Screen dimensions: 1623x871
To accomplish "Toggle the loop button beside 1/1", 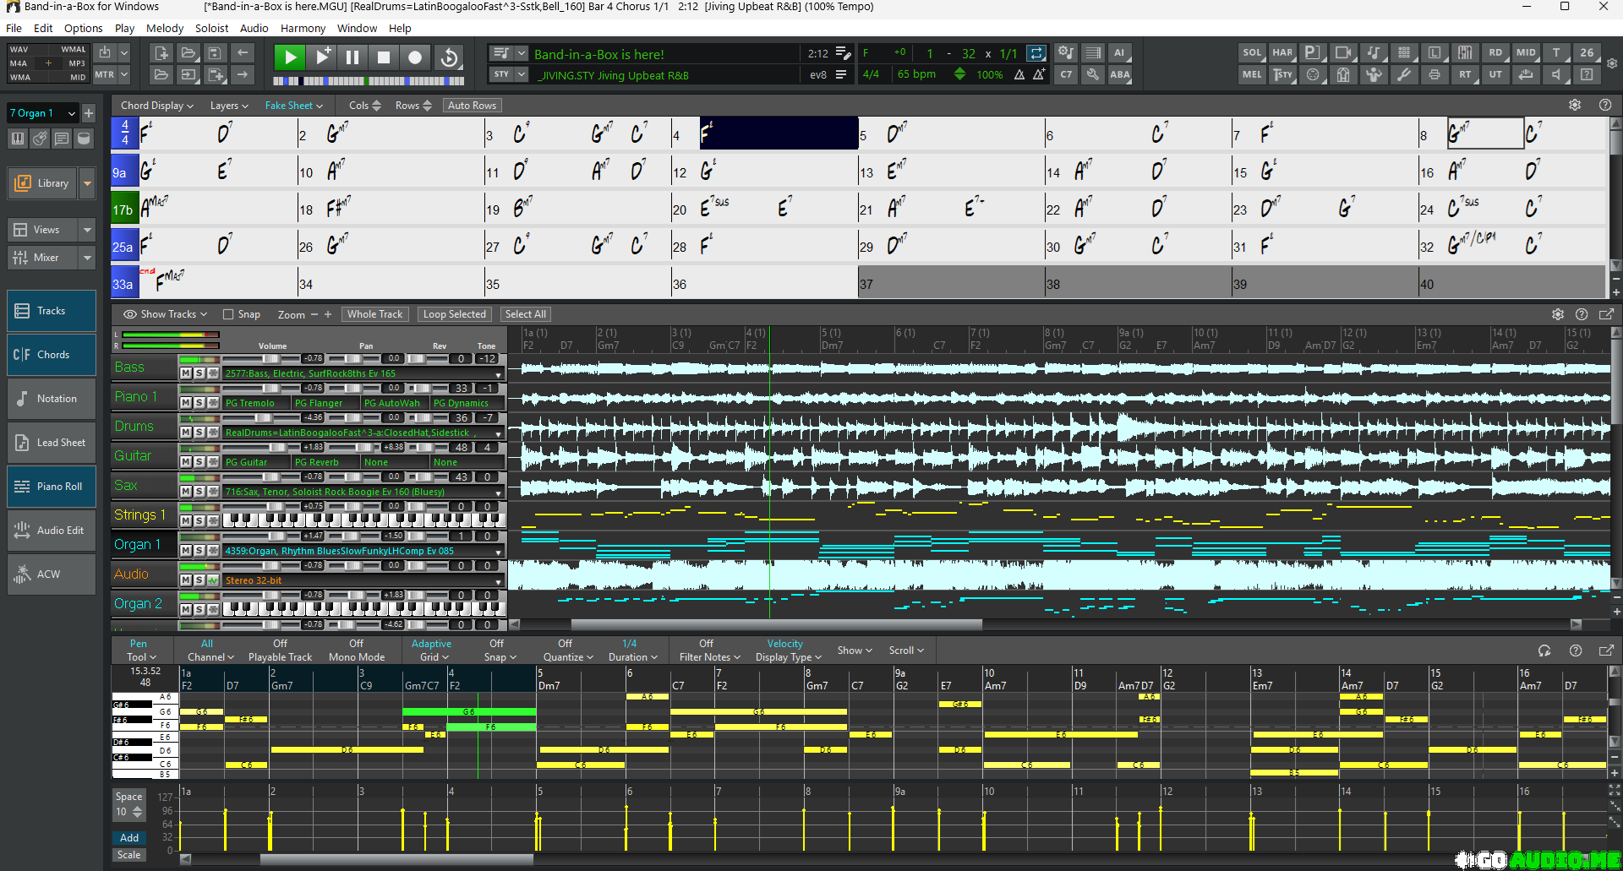I will [x=1036, y=53].
